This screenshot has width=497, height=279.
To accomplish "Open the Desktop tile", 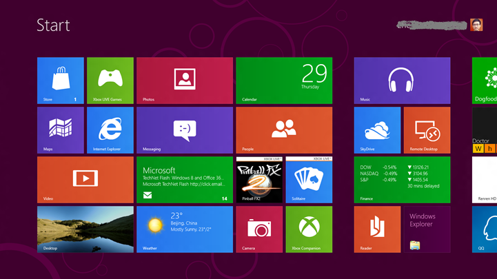I will pyautogui.click(x=85, y=229).
